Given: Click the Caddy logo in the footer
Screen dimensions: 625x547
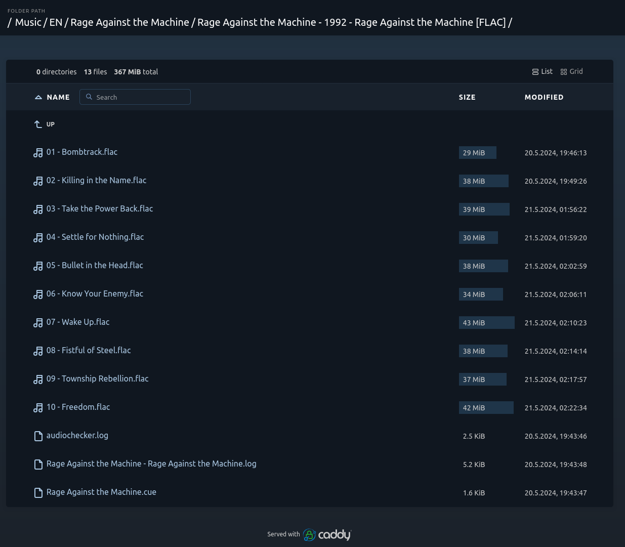Looking at the screenshot, I should pyautogui.click(x=327, y=534).
